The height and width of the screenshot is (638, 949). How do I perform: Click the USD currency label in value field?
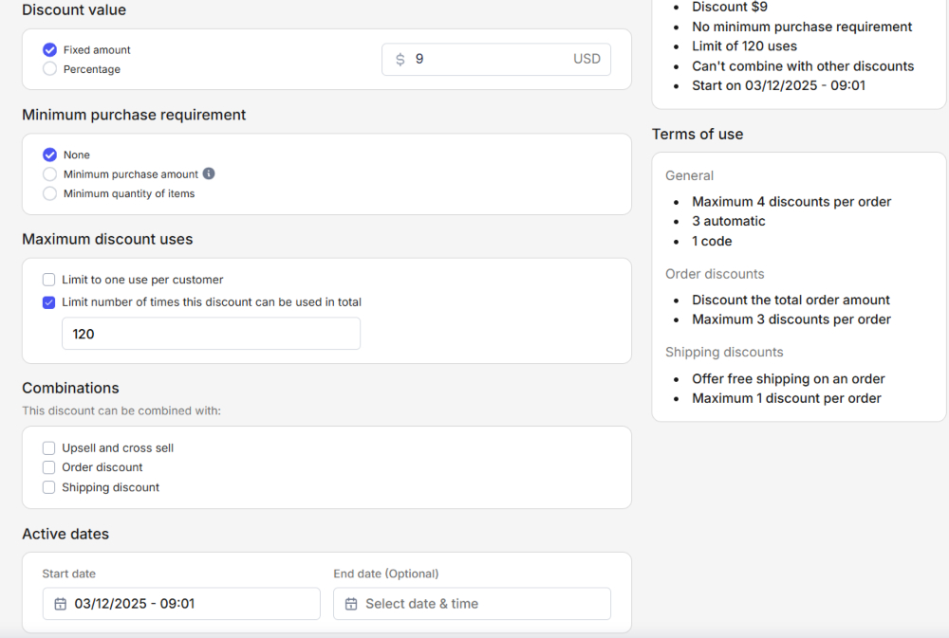pyautogui.click(x=586, y=59)
